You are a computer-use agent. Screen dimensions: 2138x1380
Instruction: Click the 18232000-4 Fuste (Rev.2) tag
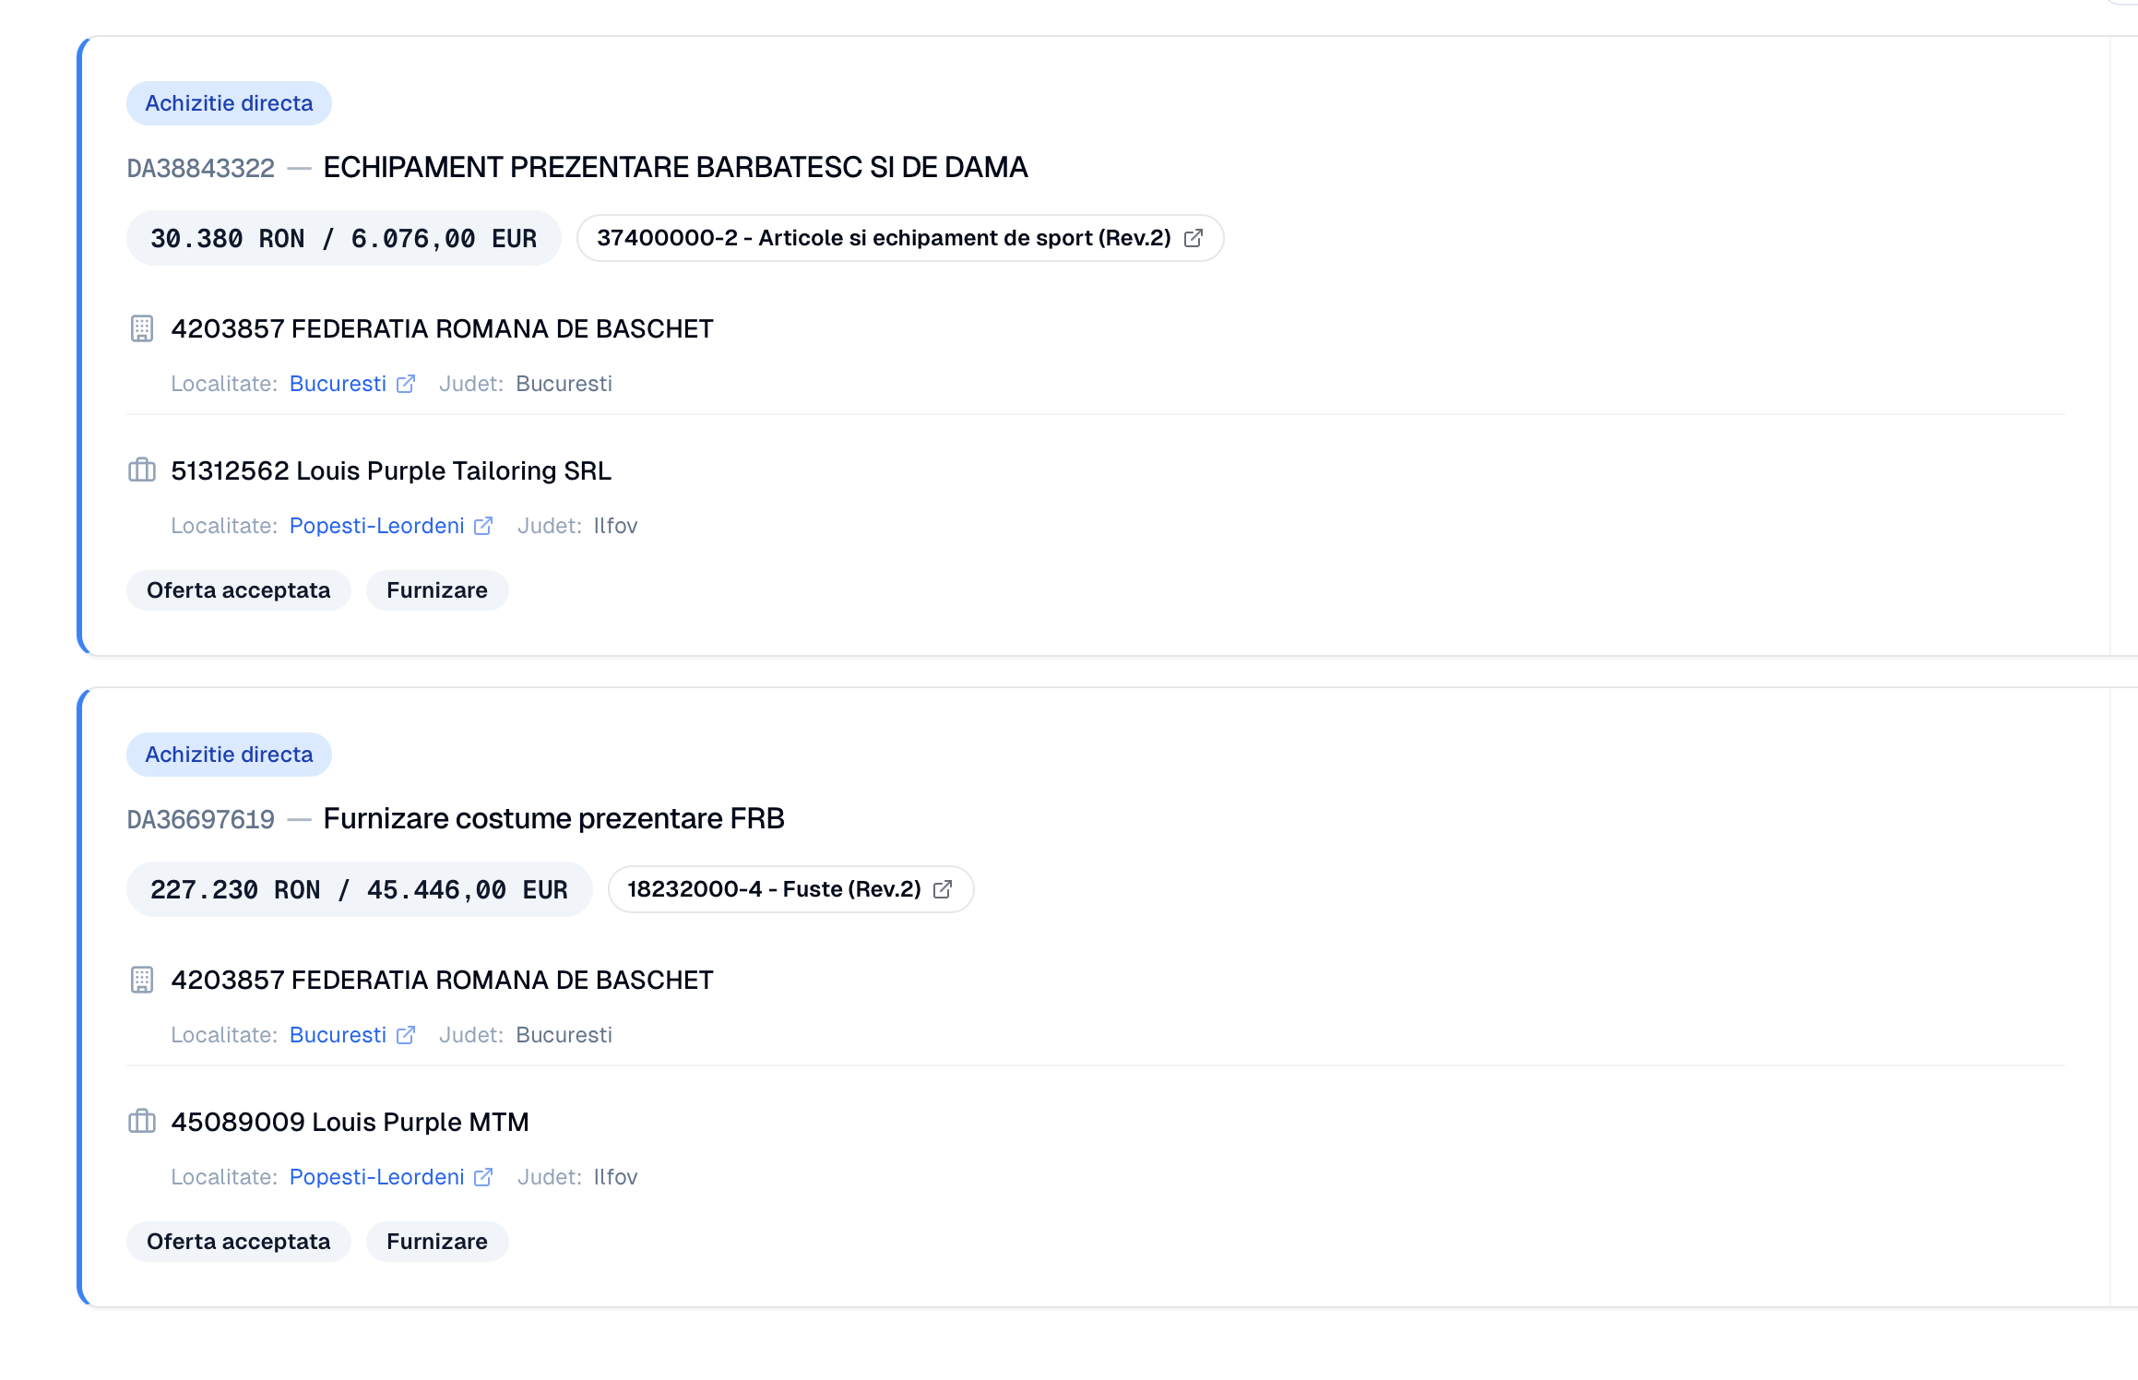click(x=774, y=889)
